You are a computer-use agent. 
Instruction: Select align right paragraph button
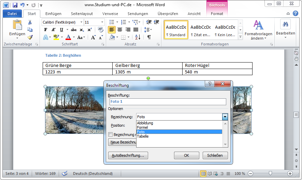click(128, 30)
